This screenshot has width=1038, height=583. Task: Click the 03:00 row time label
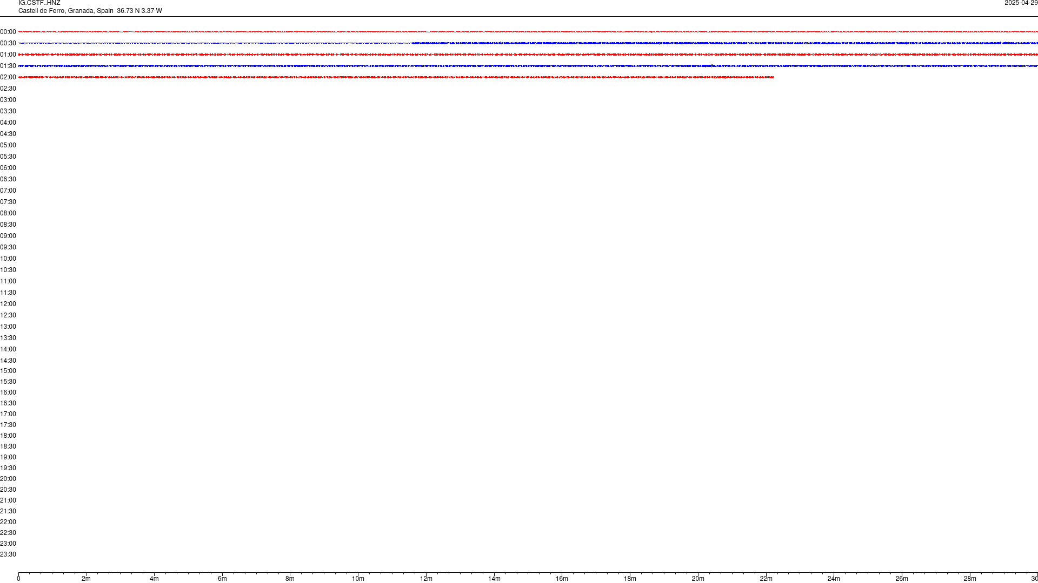[8, 100]
